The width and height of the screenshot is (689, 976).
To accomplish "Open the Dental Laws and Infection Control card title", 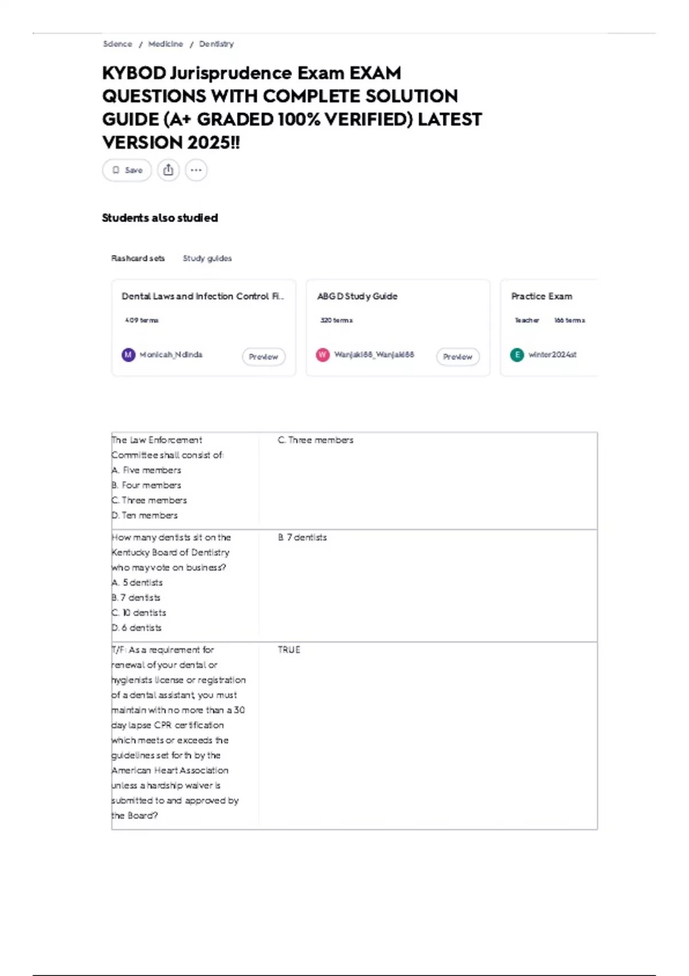I will click(x=203, y=296).
